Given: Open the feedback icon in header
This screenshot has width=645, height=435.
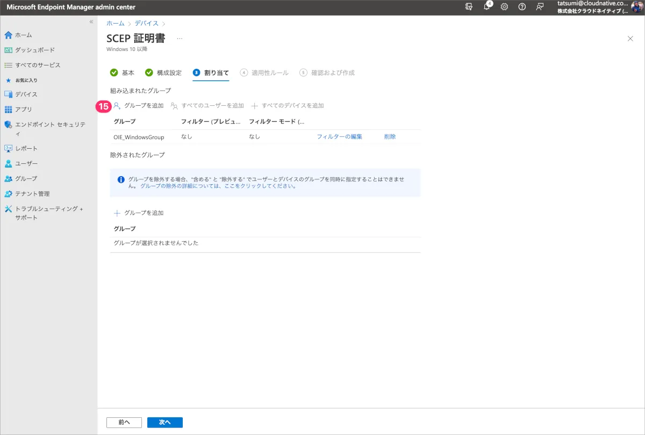Looking at the screenshot, I should click(540, 7).
